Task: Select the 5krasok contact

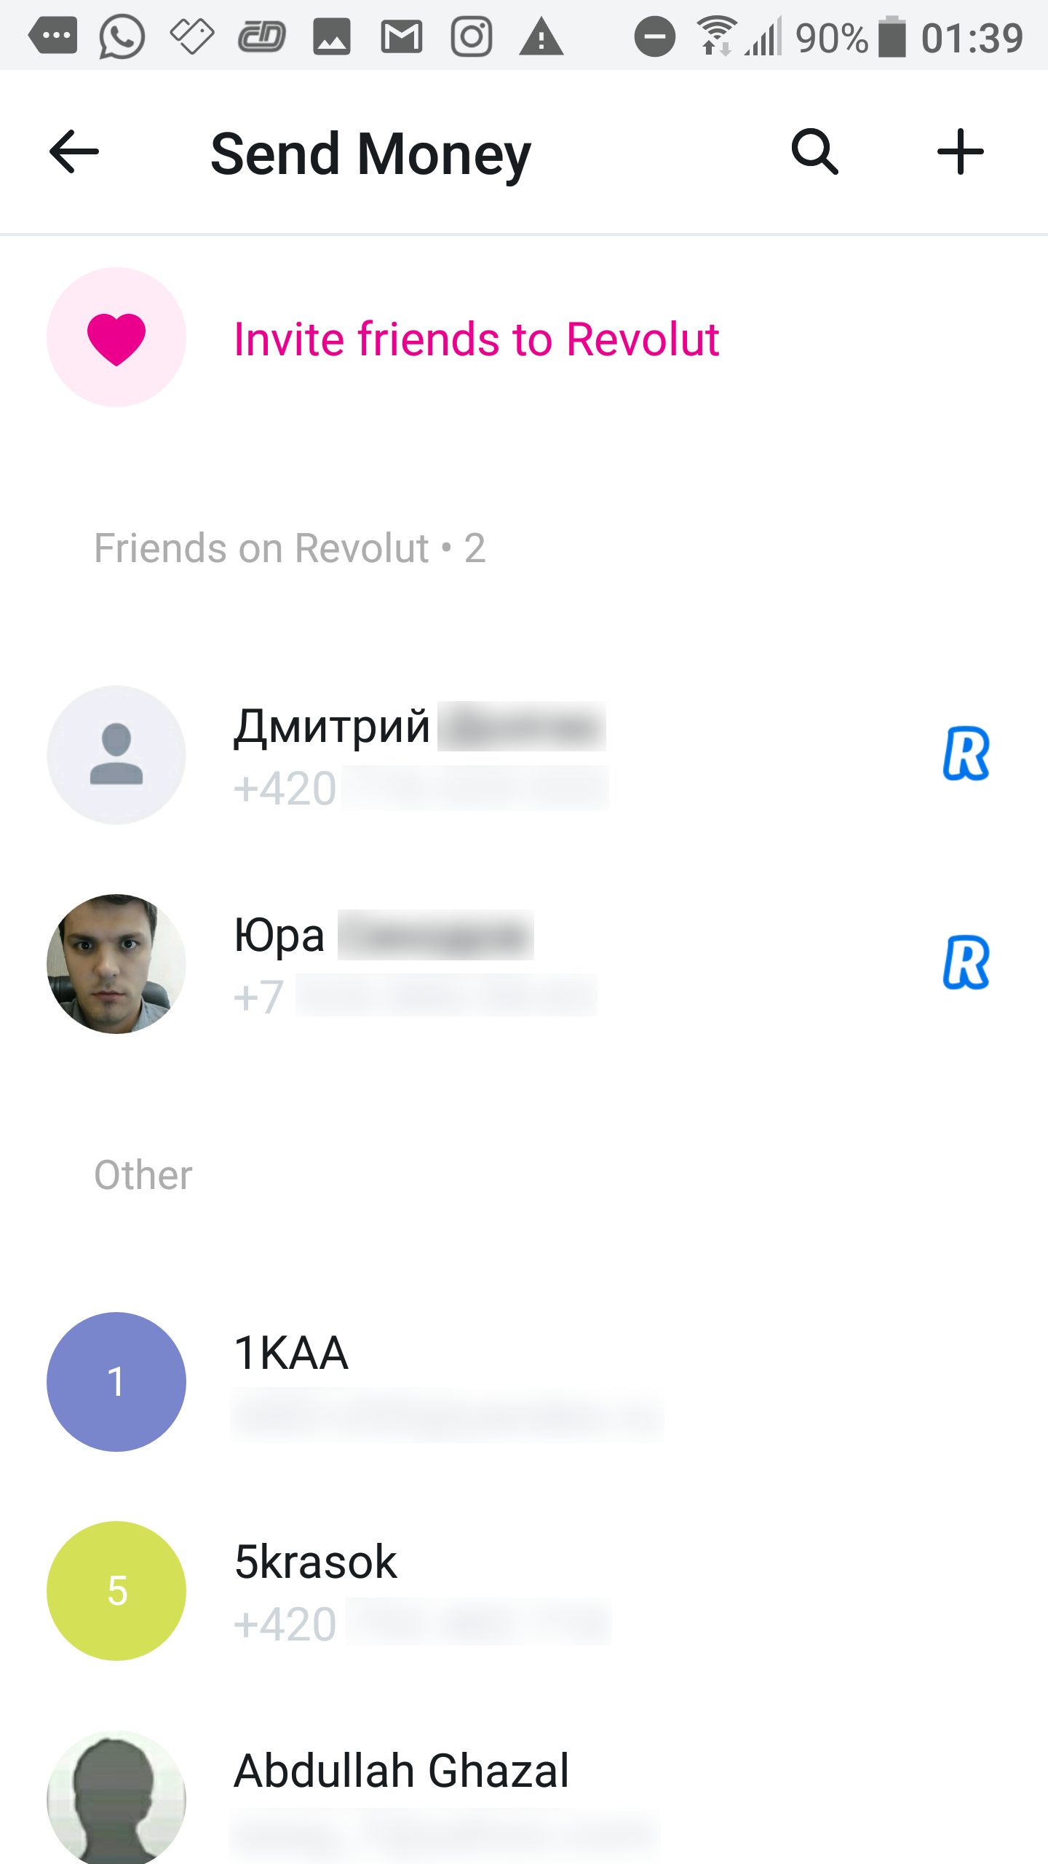Action: click(524, 1591)
